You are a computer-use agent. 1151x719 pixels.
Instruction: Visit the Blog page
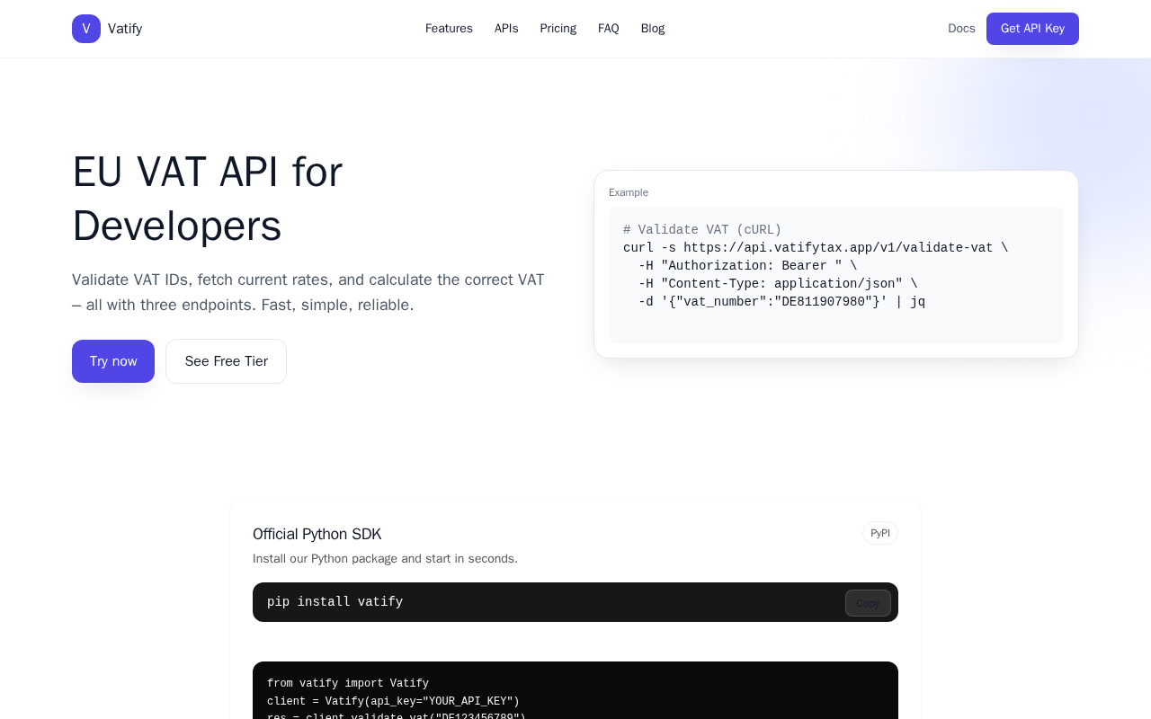[653, 29]
